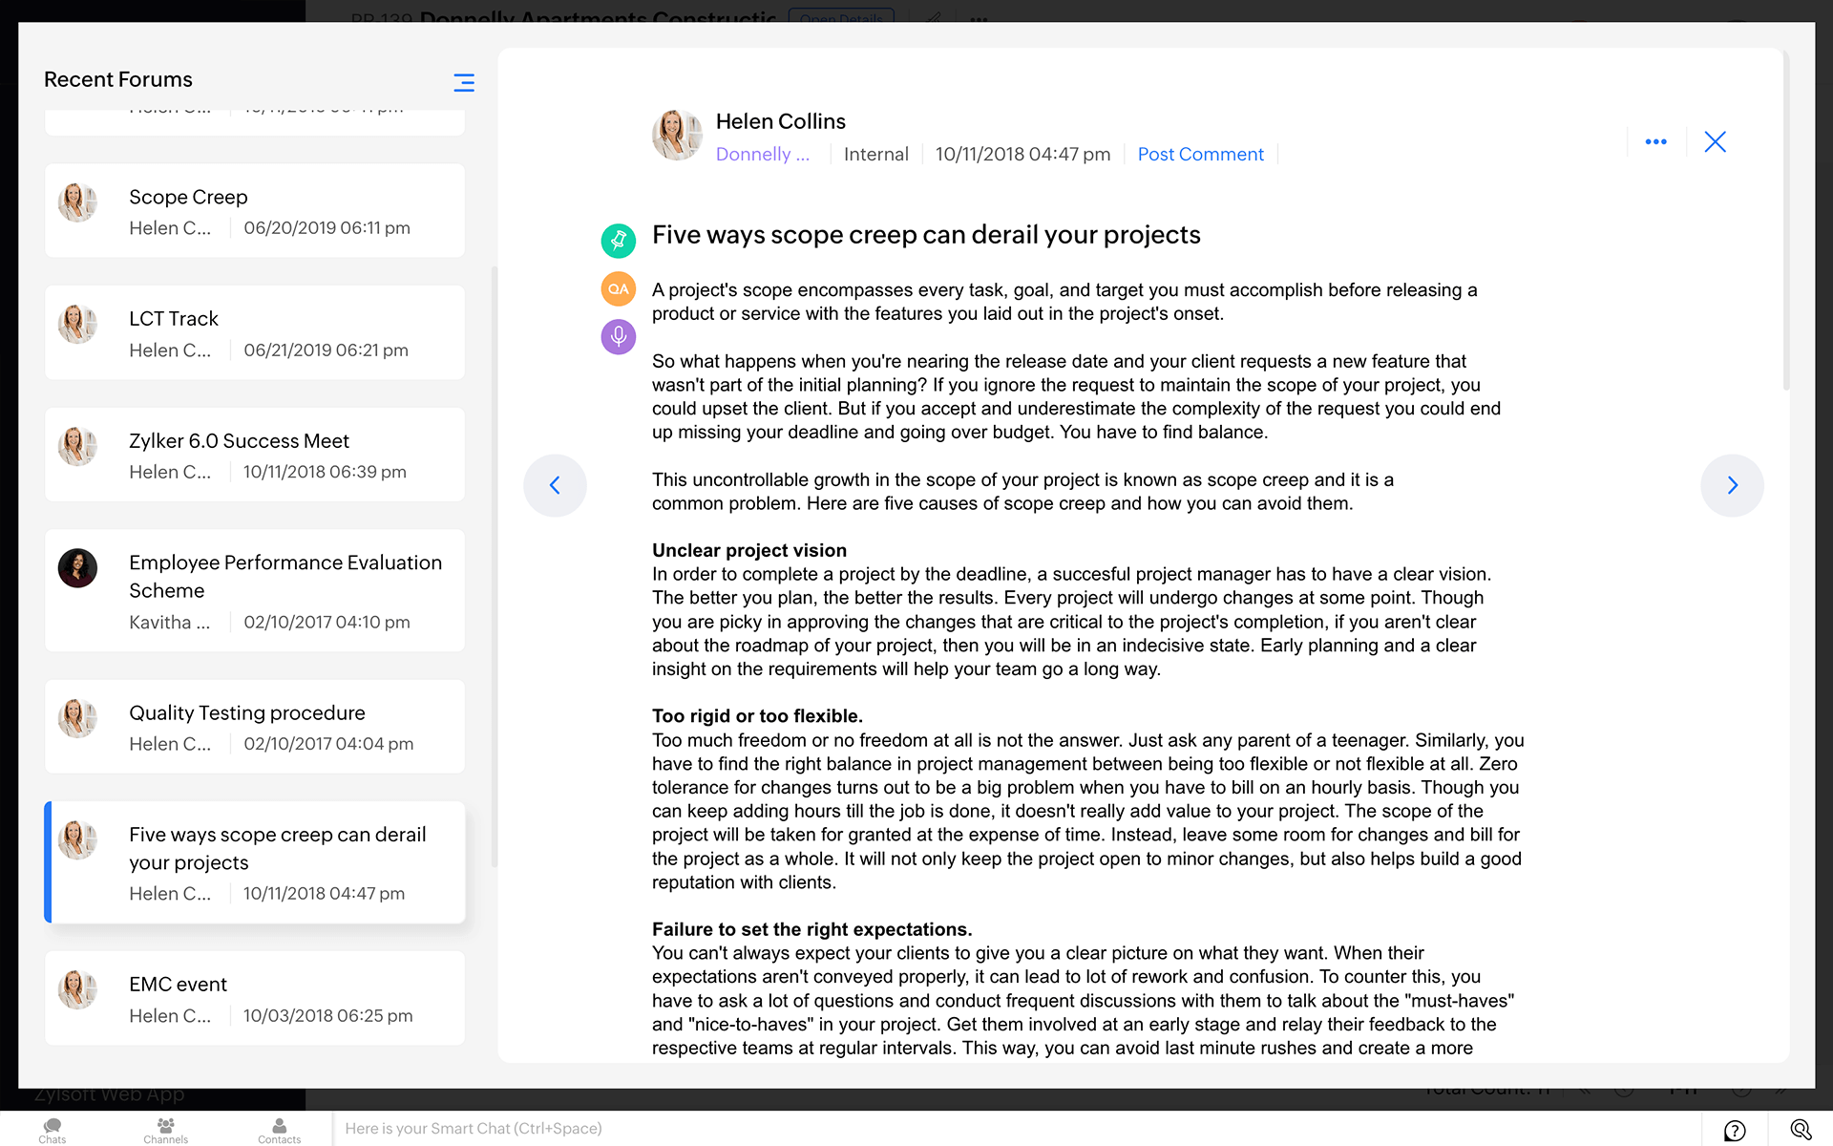The image size is (1833, 1146).
Task: Open the search icon in bottom bar
Action: pos(1801,1130)
